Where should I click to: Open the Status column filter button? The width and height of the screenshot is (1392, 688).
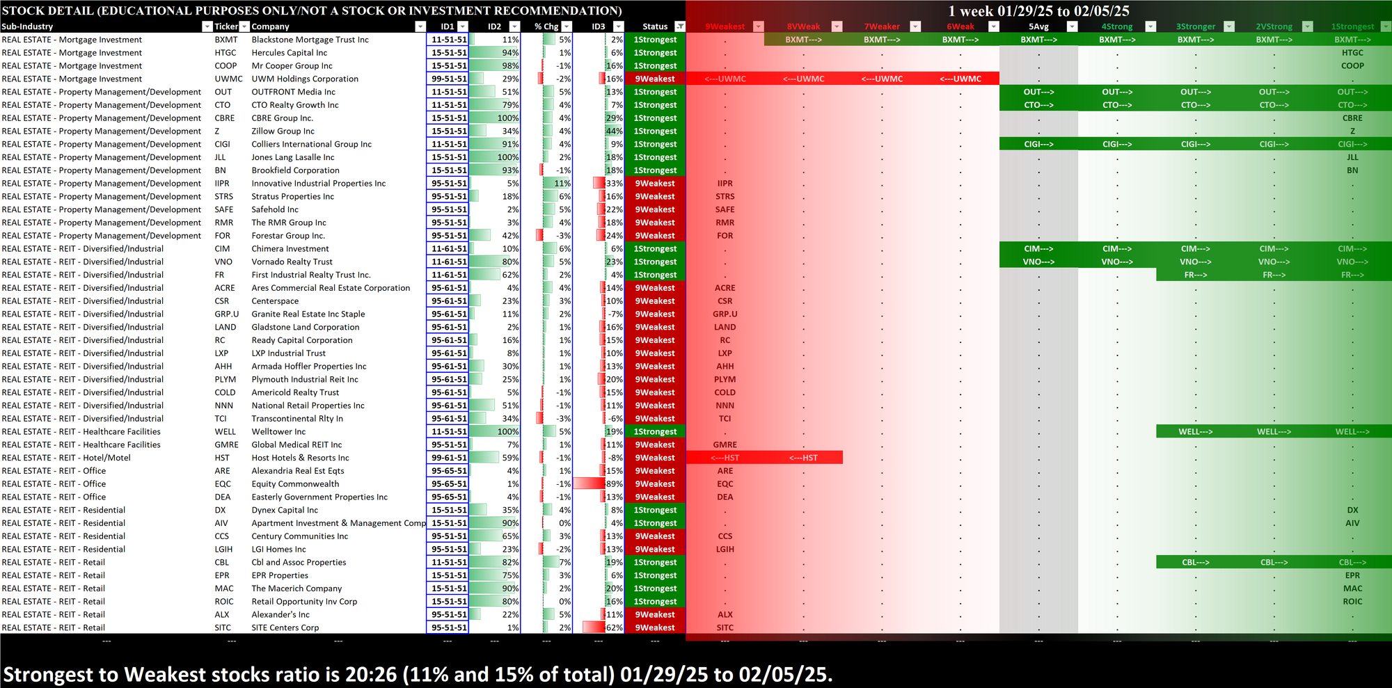(x=680, y=26)
